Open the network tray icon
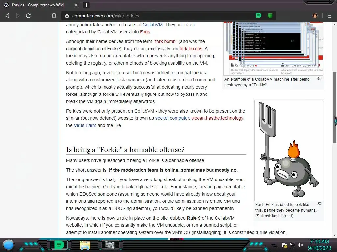The width and height of the screenshot is (337, 252). [x=293, y=245]
